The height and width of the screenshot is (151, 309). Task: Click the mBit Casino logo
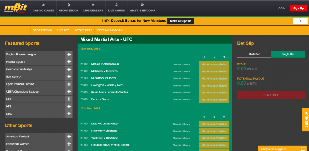16,8
